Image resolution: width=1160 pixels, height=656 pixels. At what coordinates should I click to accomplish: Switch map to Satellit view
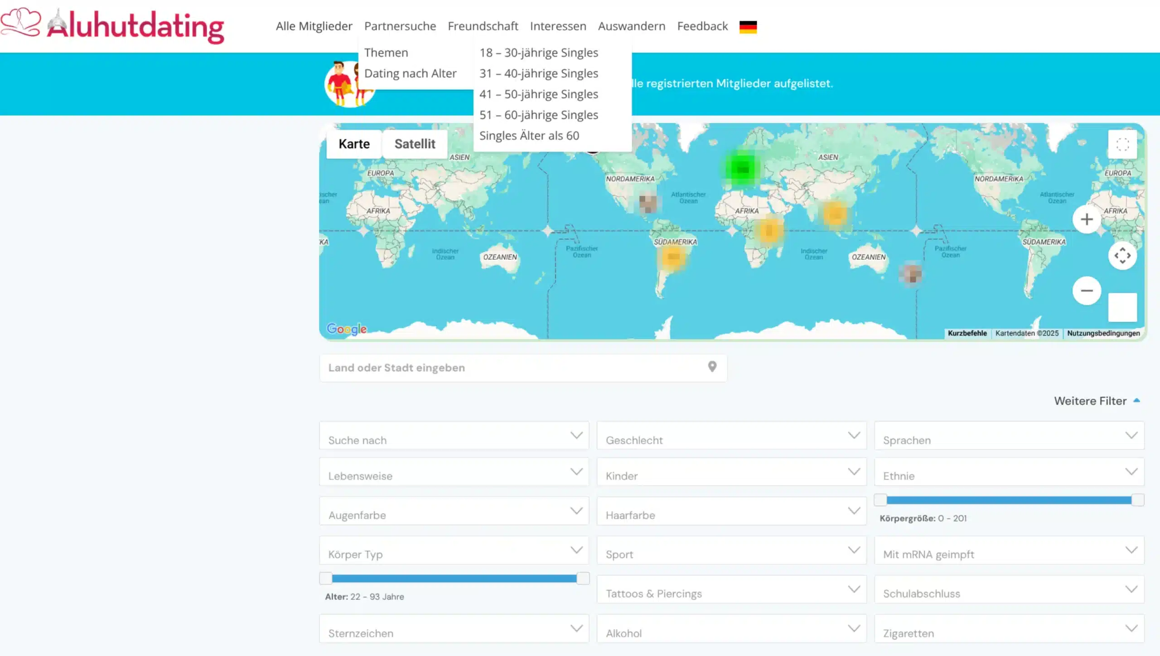414,144
